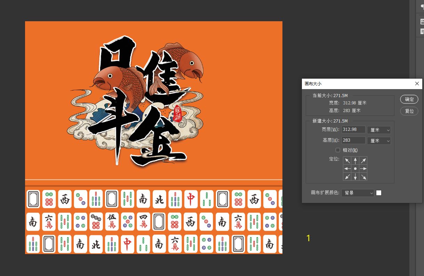Select the center dot in the 定位 grid
The image size is (424, 276).
355,168
